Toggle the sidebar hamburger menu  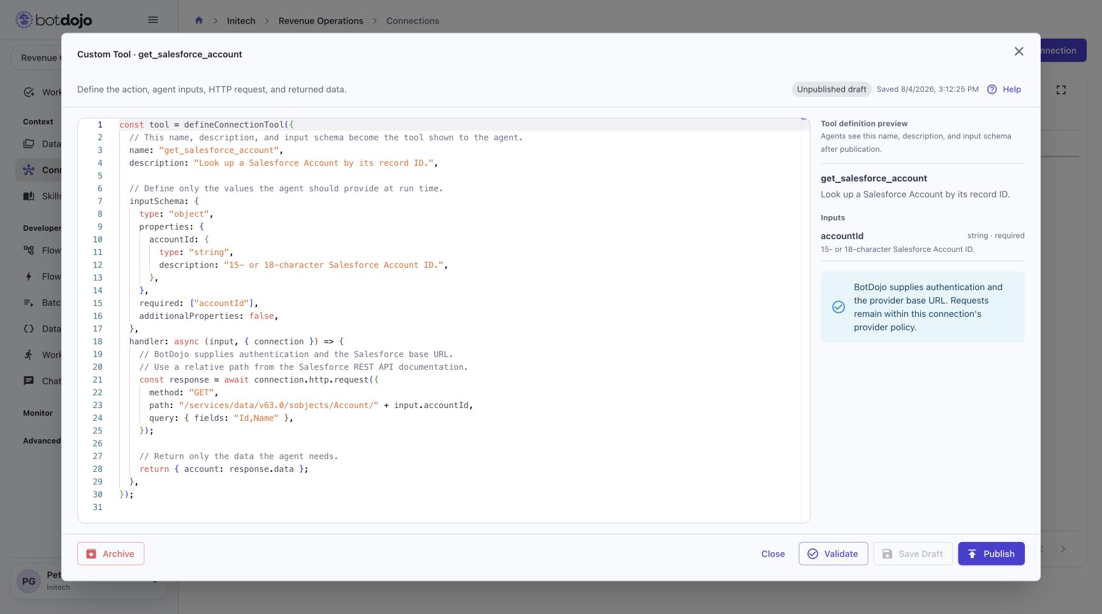153,20
